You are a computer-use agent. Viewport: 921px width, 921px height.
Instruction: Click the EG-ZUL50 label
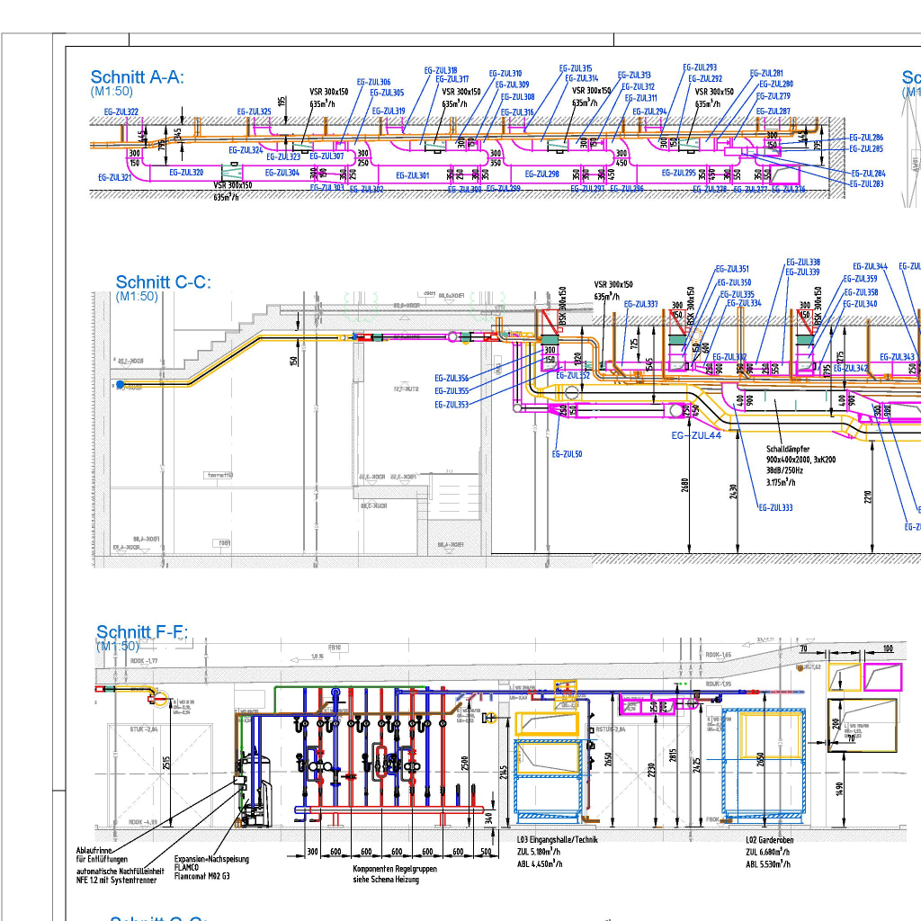click(567, 454)
